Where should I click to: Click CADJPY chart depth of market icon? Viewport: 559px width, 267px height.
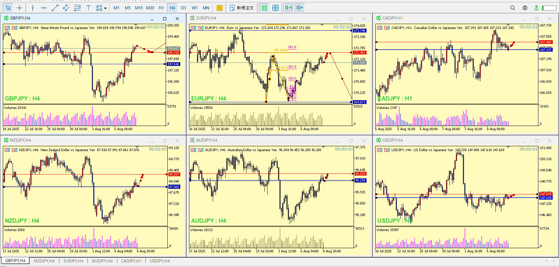(x=387, y=28)
